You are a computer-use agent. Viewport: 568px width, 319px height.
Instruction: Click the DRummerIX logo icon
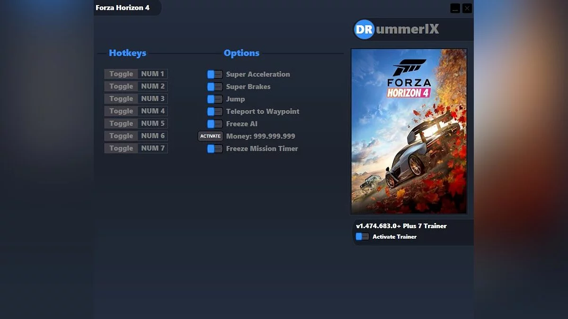click(x=363, y=29)
